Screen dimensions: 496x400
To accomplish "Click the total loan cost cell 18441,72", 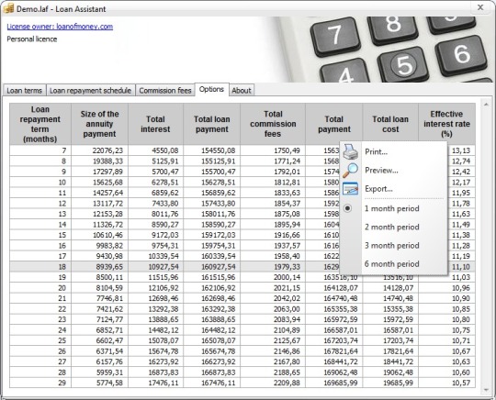I will (390, 361).
